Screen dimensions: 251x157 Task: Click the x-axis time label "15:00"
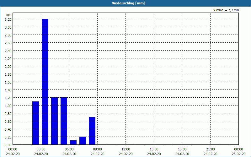click(x=154, y=149)
